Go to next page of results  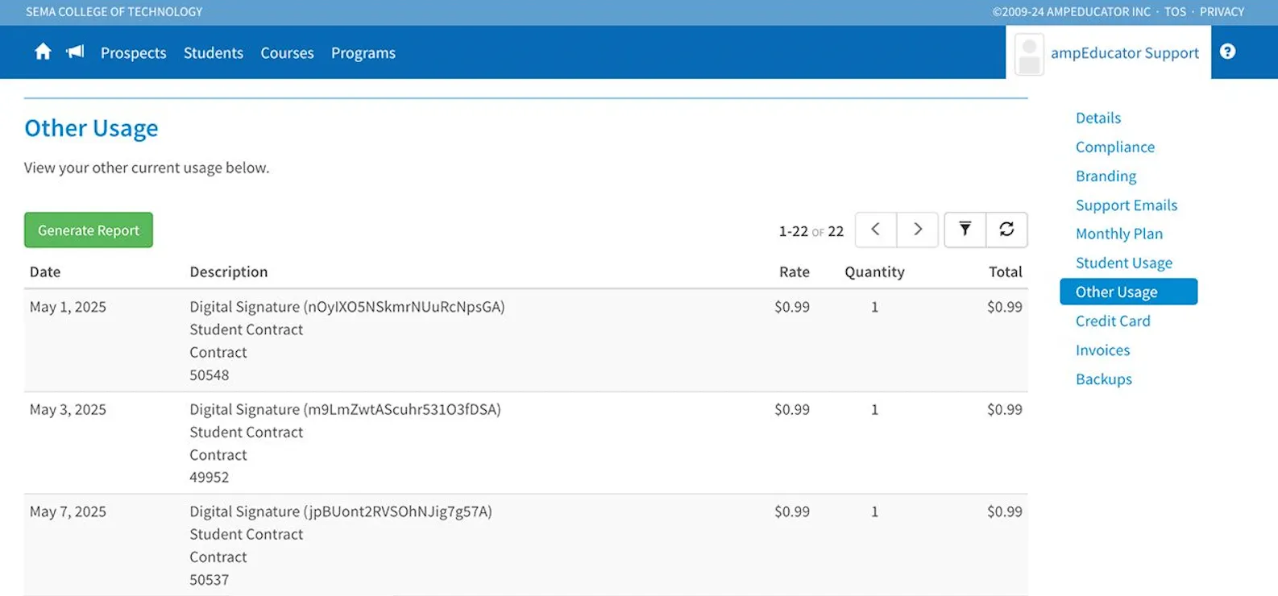click(x=918, y=230)
